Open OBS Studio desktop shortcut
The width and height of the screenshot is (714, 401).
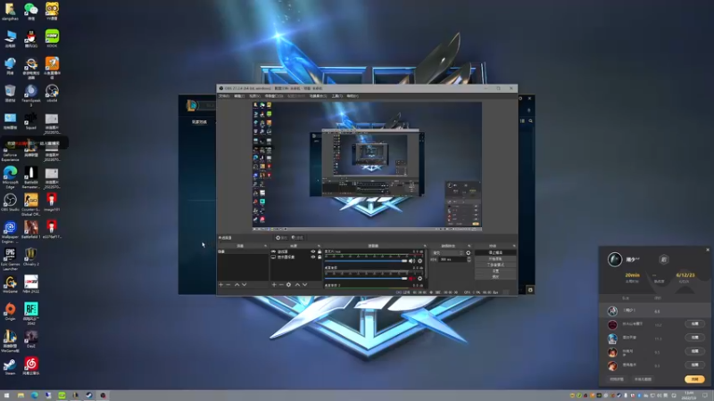10,202
